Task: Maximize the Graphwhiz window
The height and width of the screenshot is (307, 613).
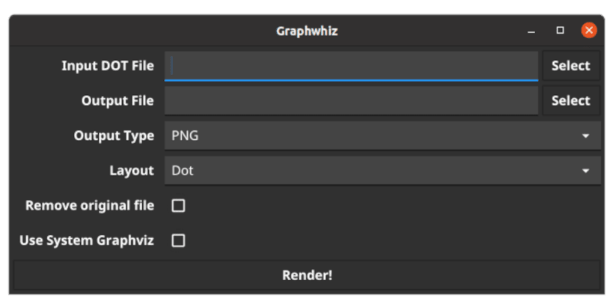Action: click(x=560, y=31)
